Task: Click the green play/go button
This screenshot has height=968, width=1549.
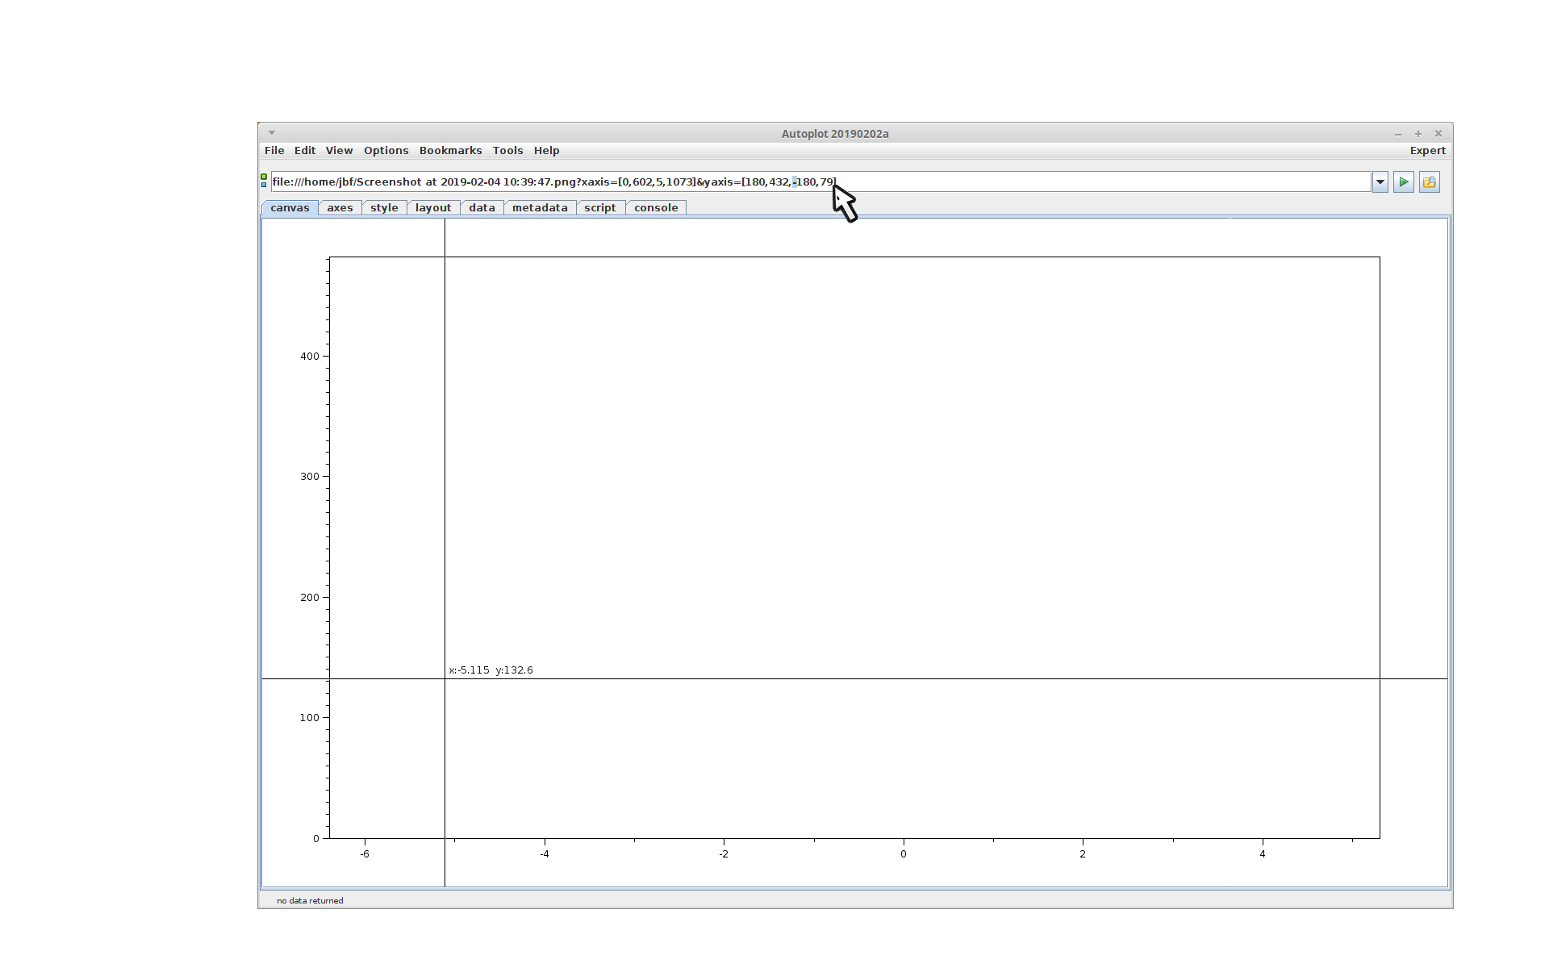Action: tap(1403, 182)
